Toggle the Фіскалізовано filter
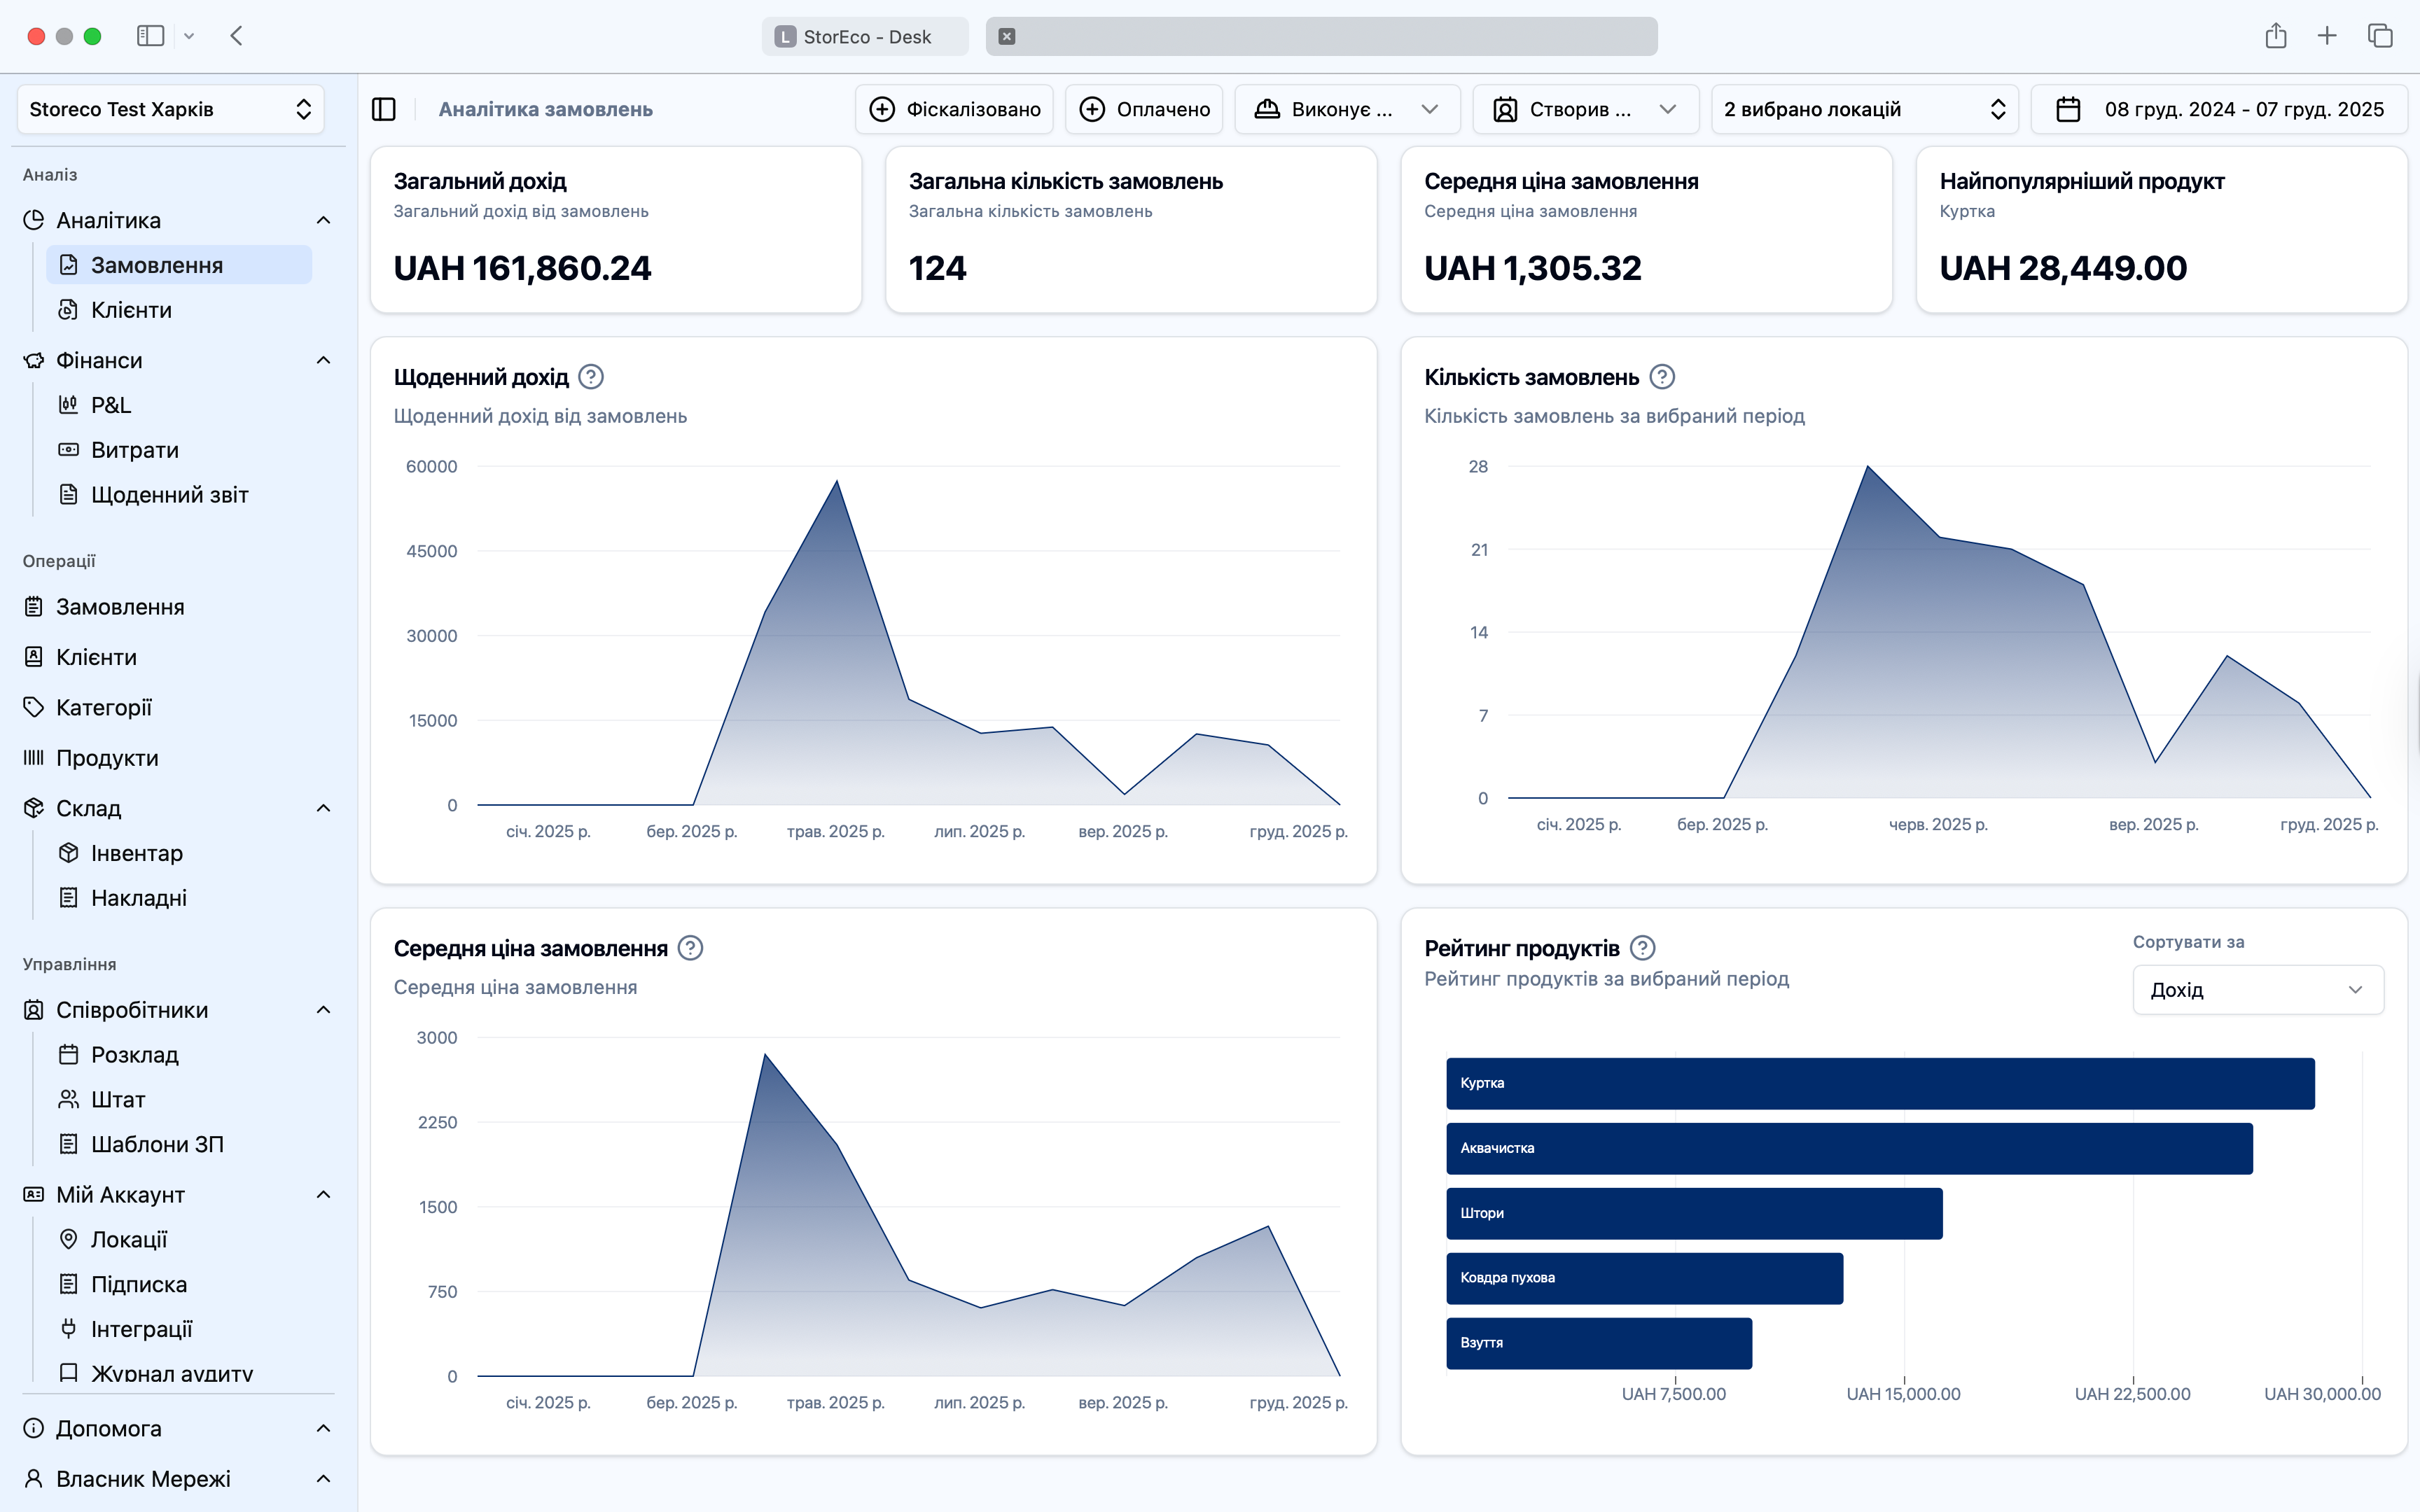The width and height of the screenshot is (2420, 1512). click(x=954, y=109)
